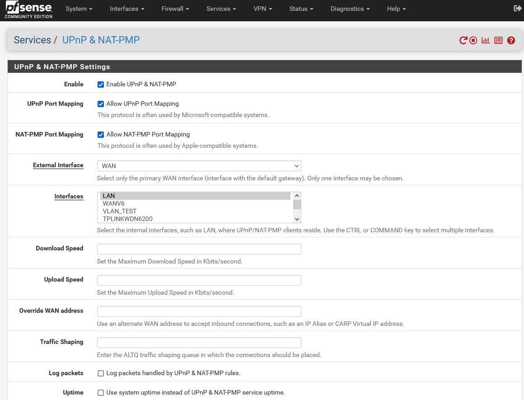Open the Services menu
The image size is (524, 400).
(x=221, y=9)
